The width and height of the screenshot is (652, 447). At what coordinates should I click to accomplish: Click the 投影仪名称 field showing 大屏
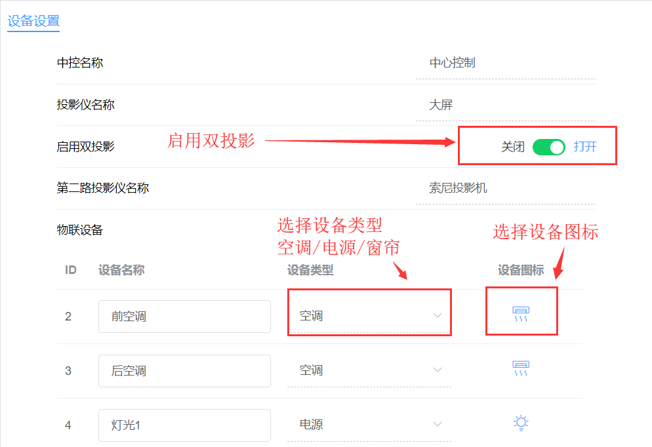coord(505,105)
